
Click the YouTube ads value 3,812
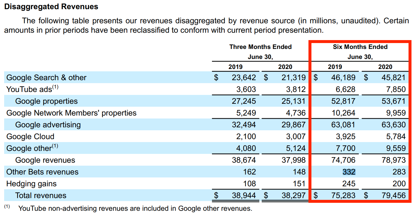click(x=295, y=89)
